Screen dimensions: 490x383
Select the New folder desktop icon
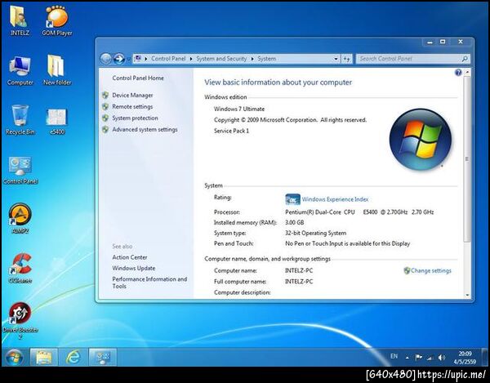coord(57,70)
